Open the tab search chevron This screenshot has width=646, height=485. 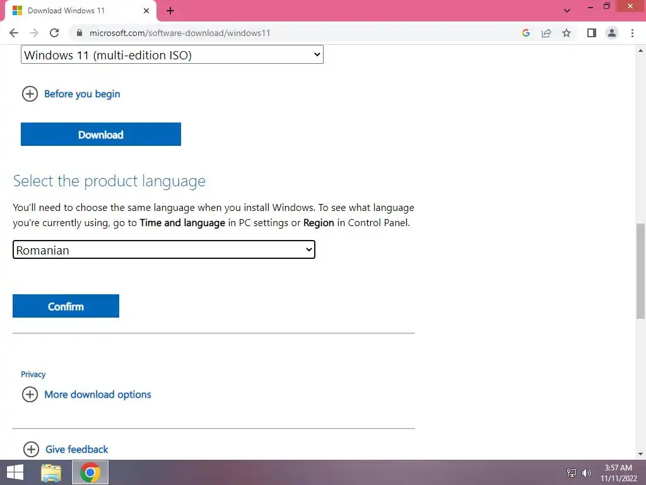(x=567, y=11)
